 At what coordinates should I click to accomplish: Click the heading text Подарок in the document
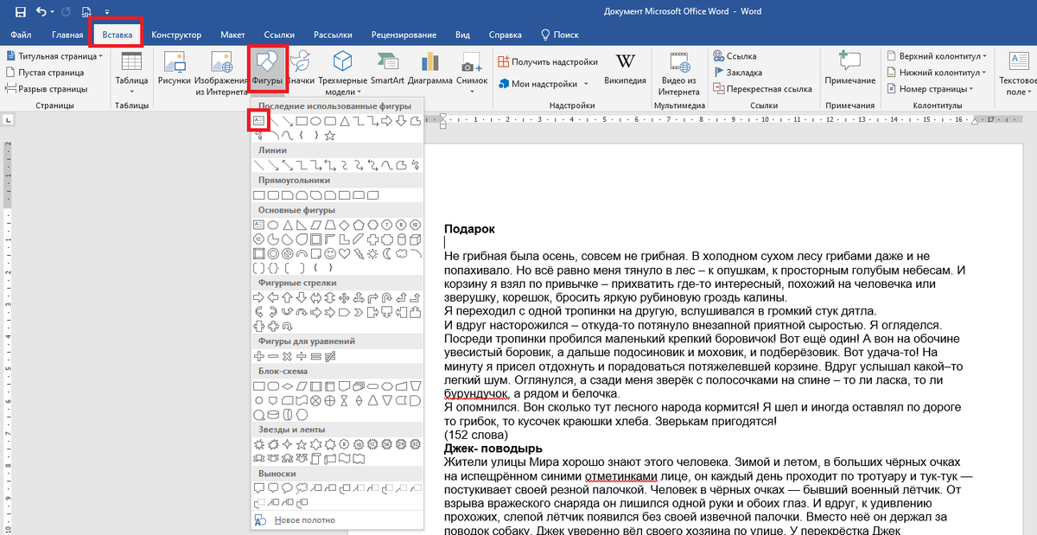click(469, 228)
